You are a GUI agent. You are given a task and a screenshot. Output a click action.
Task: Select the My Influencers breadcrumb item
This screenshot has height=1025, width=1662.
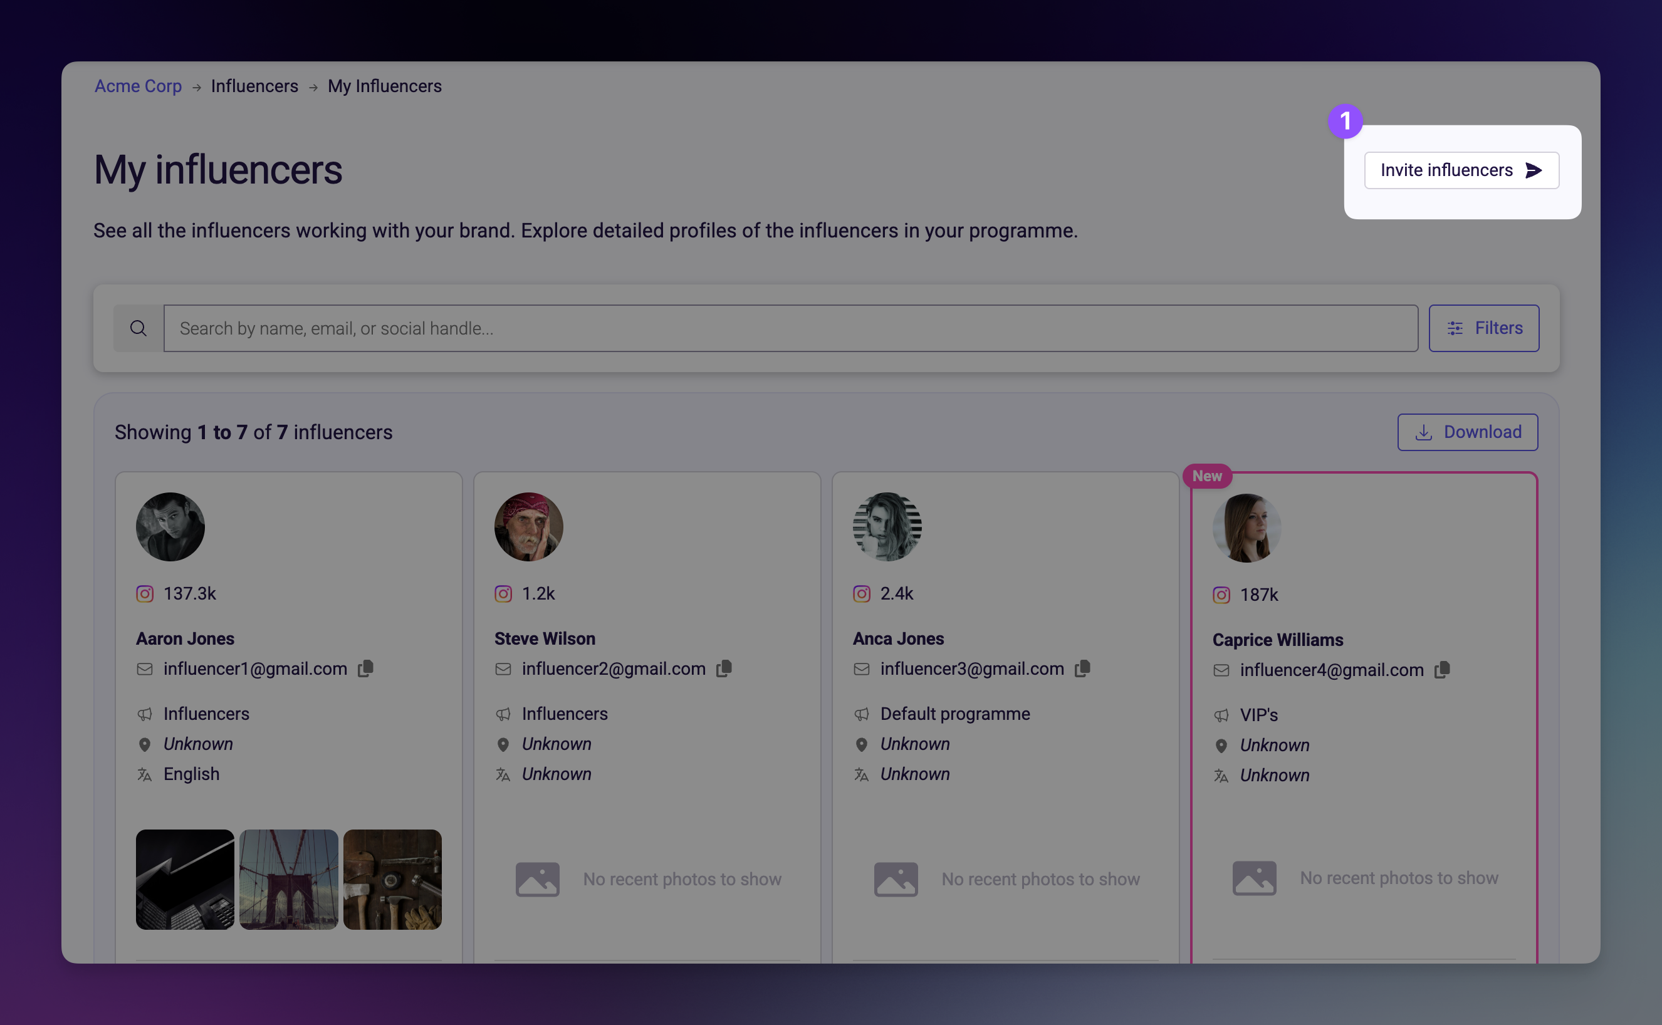tap(384, 86)
